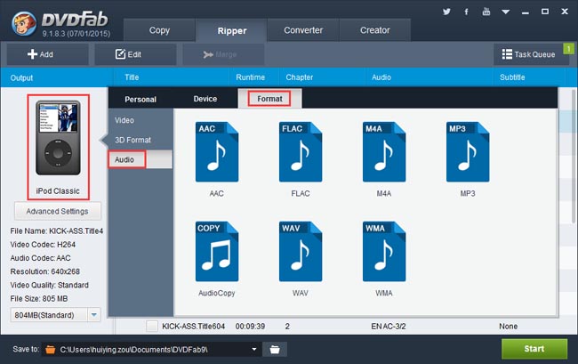
Task: Select the MP3 format icon
Action: 468,151
